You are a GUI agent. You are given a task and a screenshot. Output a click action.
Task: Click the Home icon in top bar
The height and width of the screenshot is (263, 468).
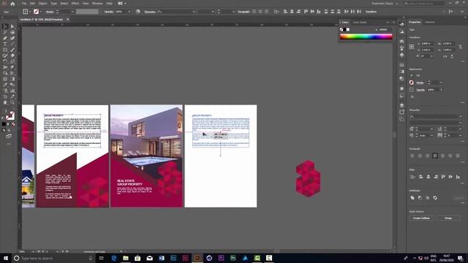tap(12, 4)
